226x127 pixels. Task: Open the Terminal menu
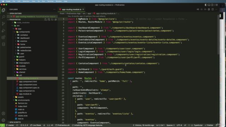[50, 1]
